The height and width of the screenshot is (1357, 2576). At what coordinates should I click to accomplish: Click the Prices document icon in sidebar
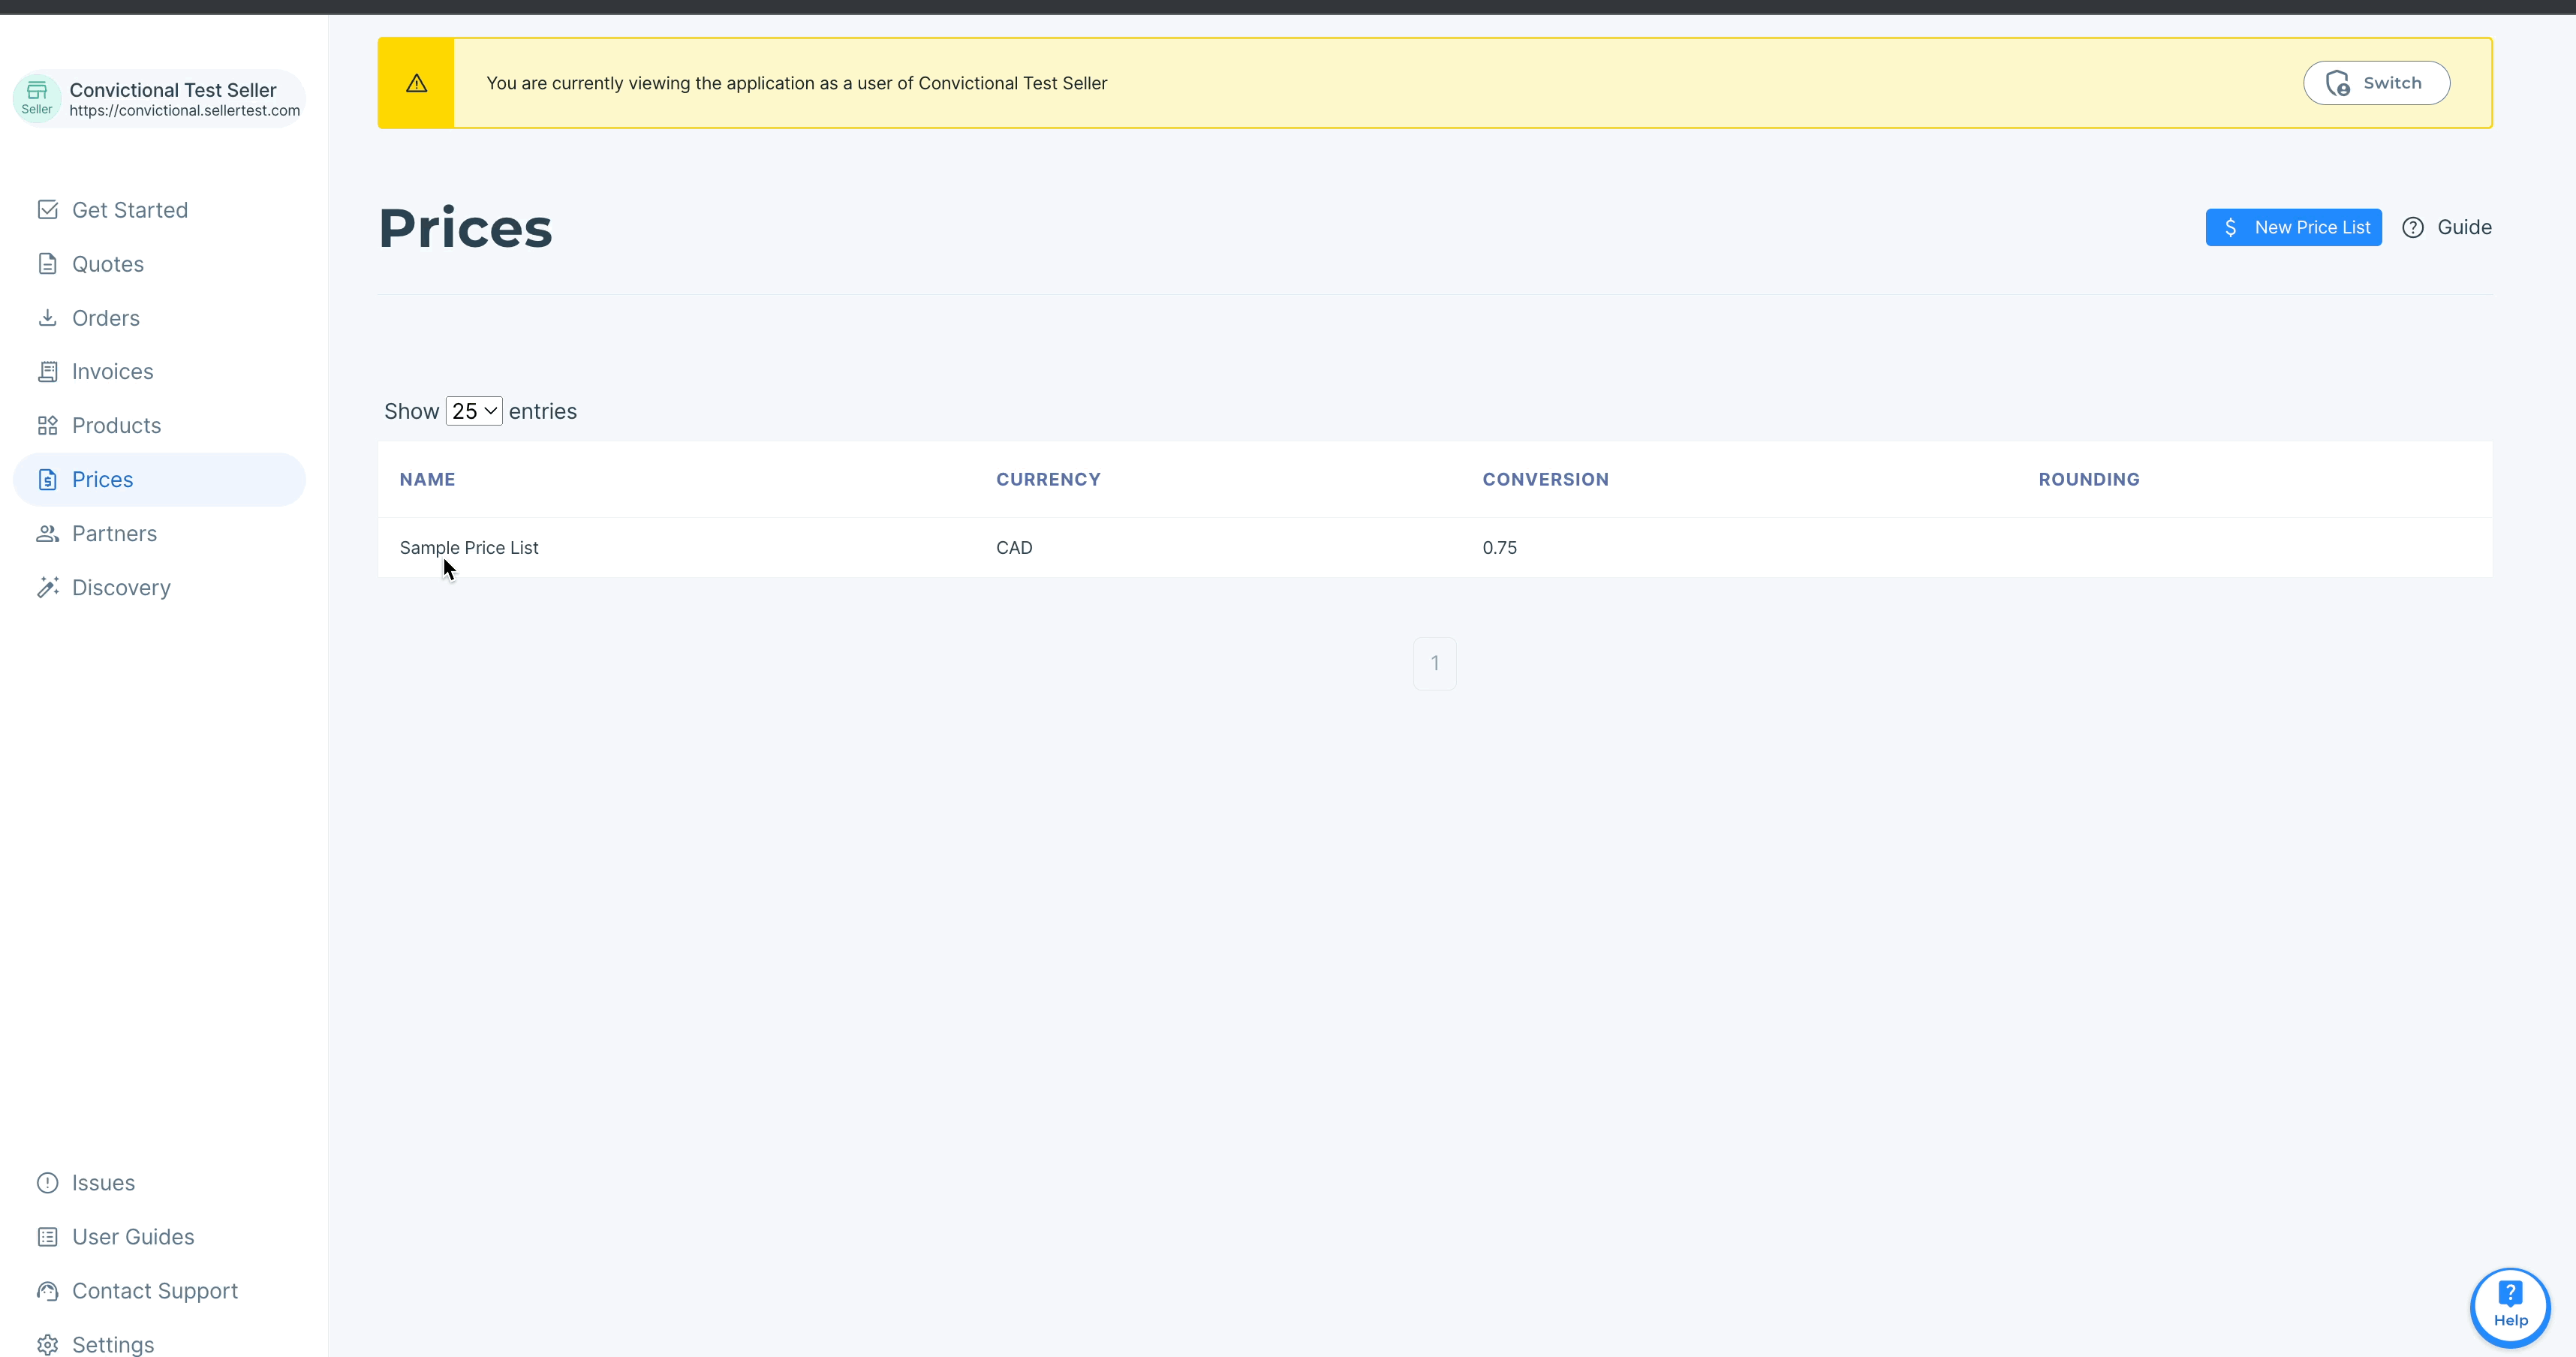tap(47, 480)
